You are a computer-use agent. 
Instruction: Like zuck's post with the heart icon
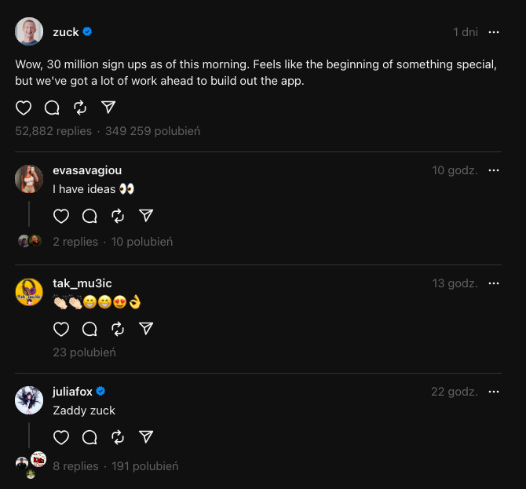24,108
